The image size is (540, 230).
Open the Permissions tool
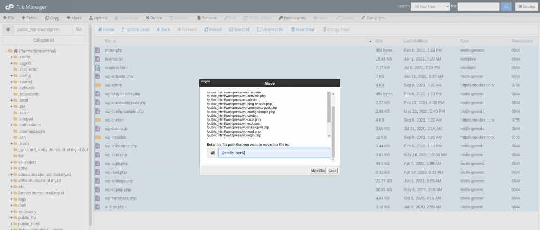292,18
